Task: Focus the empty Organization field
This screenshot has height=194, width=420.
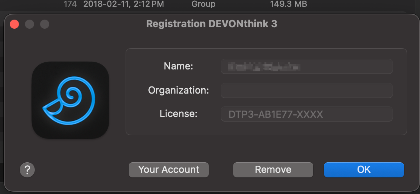Action: pyautogui.click(x=306, y=91)
